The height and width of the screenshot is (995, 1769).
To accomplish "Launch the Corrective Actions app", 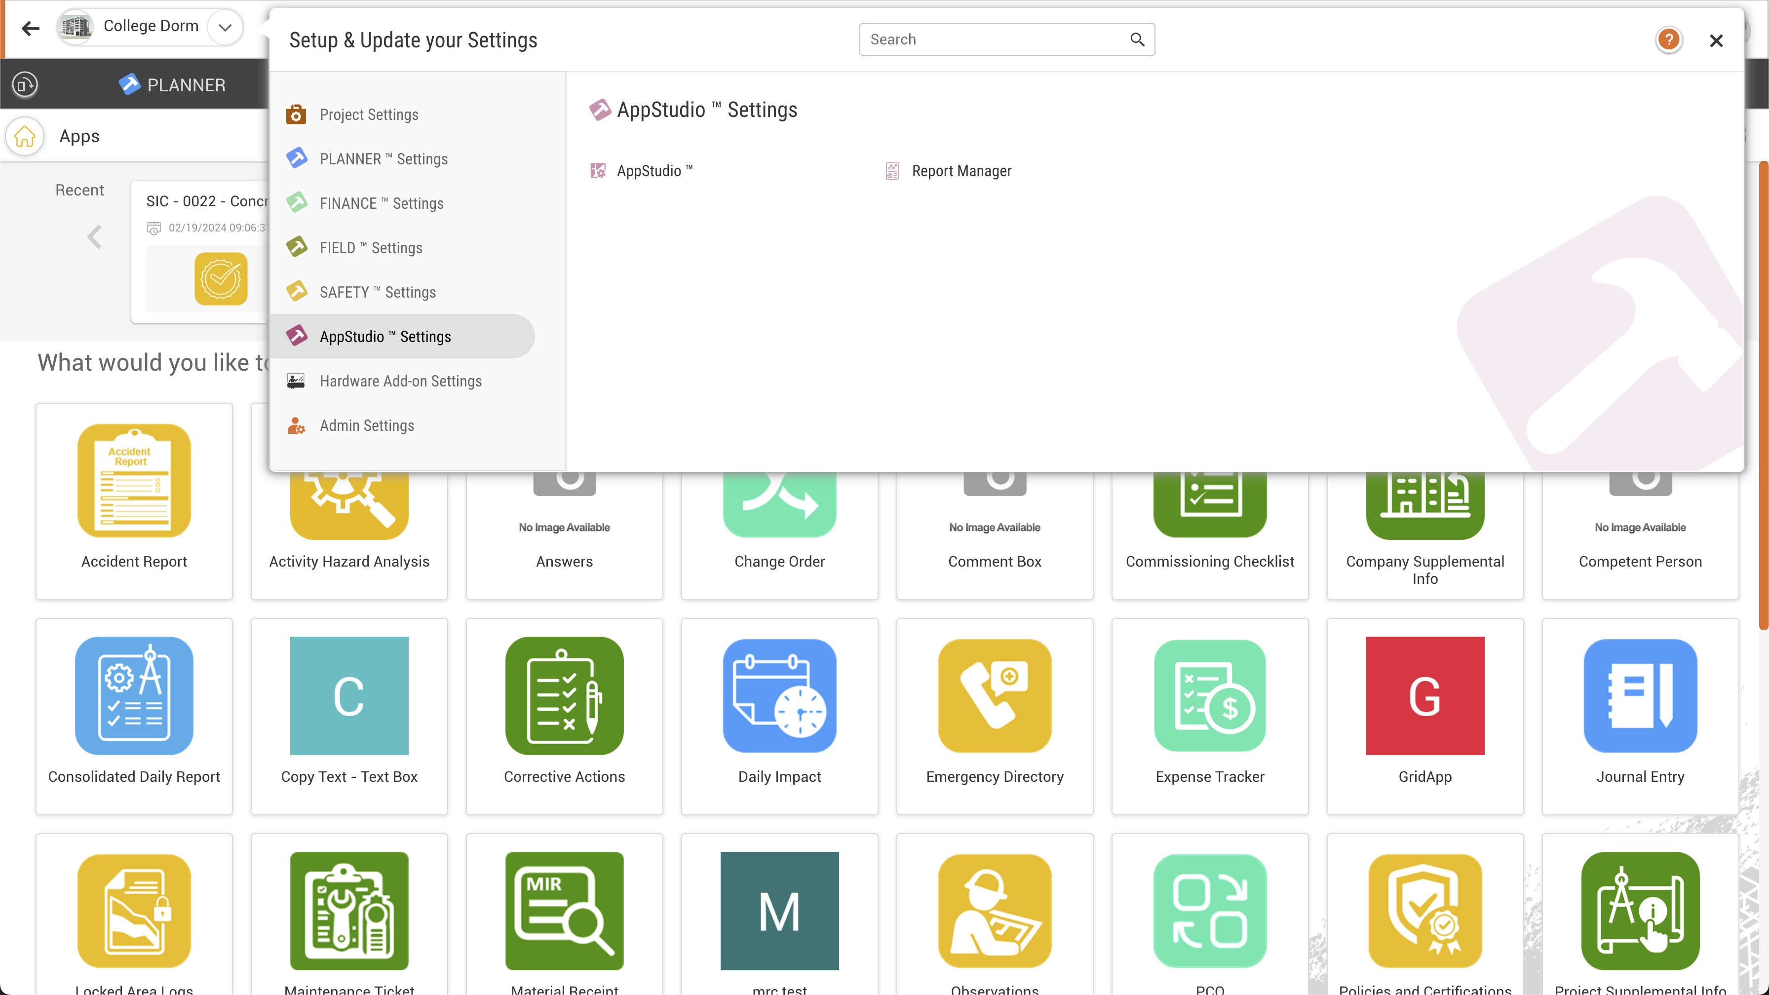I will coord(564,695).
